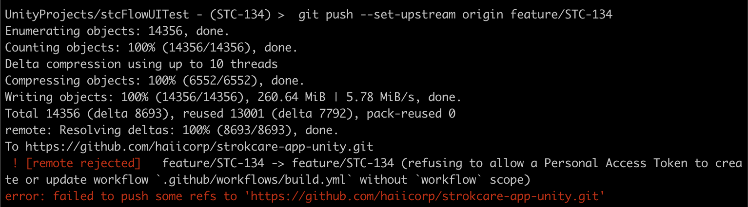Click the 'remote: Resolving deltas' line
The width and height of the screenshot is (748, 207).
pos(172,131)
